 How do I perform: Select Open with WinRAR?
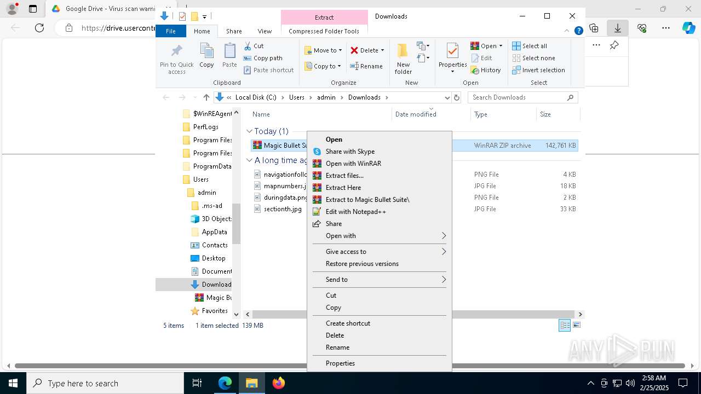(379, 164)
